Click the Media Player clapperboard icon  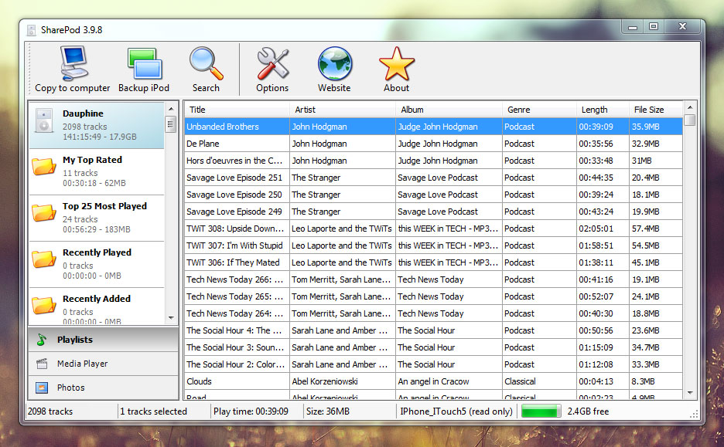coord(42,364)
